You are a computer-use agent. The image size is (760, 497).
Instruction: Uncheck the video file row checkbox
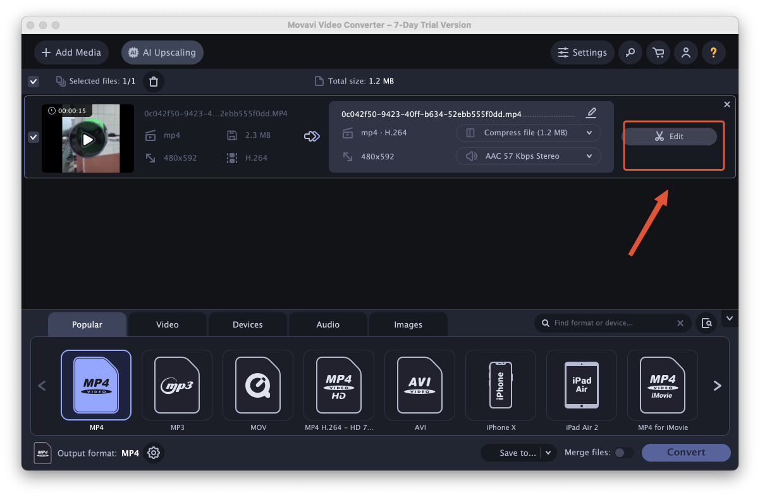(x=34, y=137)
